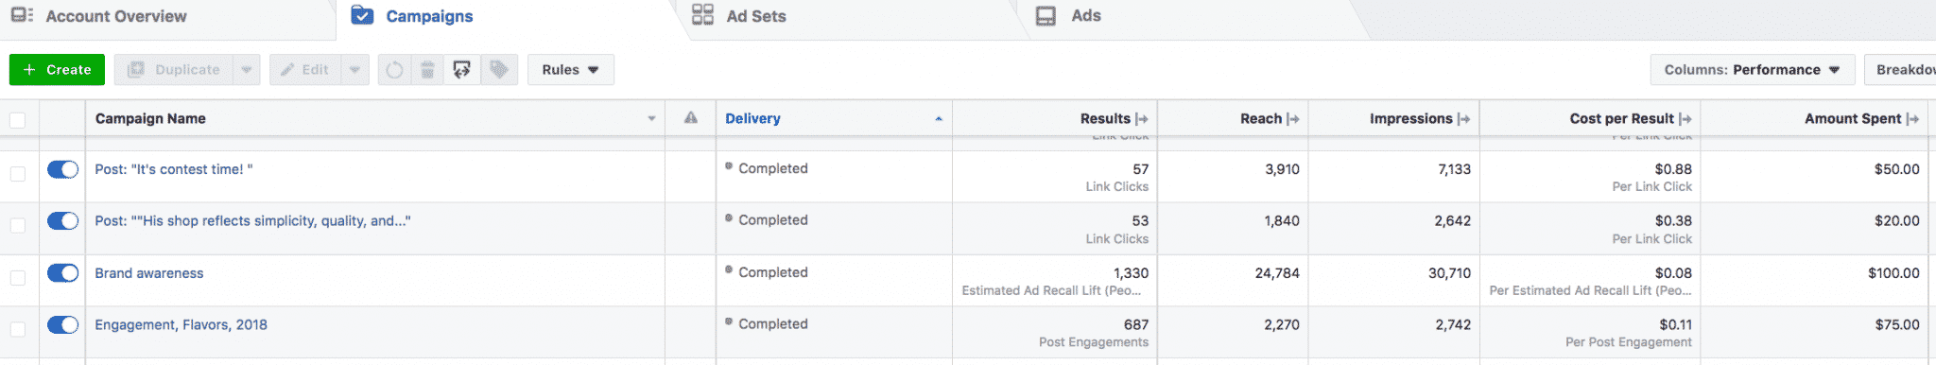Click the Impressions column arrow icon
This screenshot has width=1936, height=365.
coord(1464,119)
